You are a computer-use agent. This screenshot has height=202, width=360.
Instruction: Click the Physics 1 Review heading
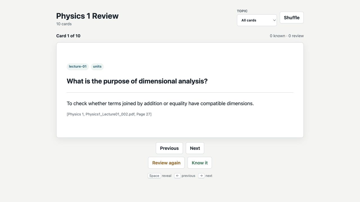(87, 16)
